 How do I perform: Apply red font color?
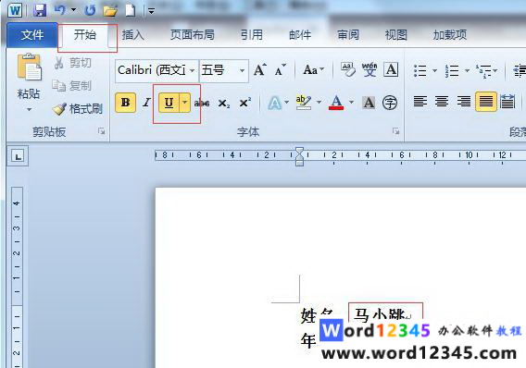click(336, 103)
